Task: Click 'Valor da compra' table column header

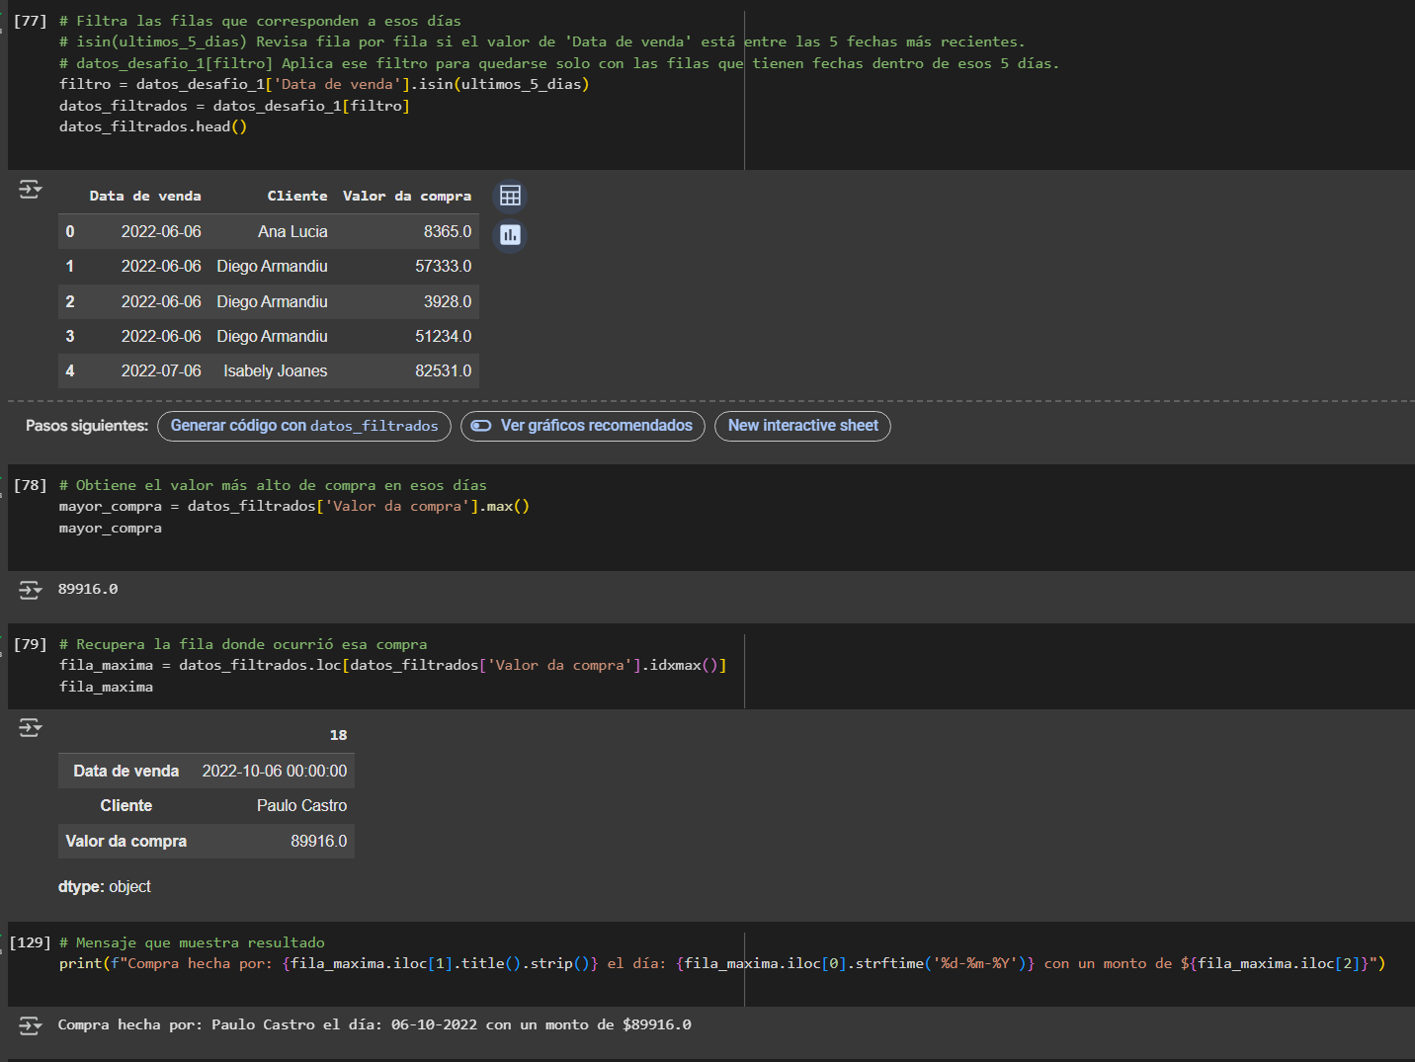Action: 407,196
